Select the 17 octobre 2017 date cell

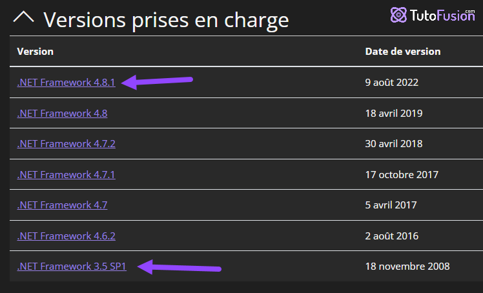coord(402,174)
